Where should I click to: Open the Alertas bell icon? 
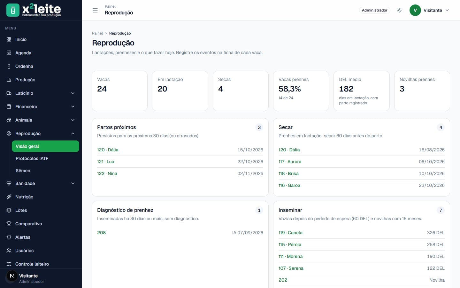point(9,237)
